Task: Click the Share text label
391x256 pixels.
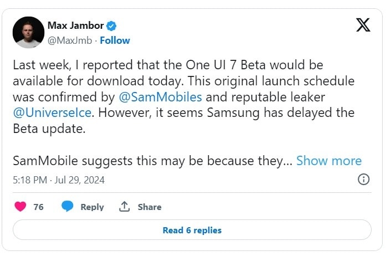Action: (x=150, y=207)
